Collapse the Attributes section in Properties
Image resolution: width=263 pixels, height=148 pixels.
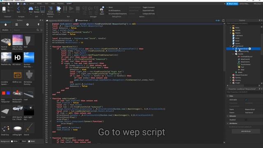point(228,123)
